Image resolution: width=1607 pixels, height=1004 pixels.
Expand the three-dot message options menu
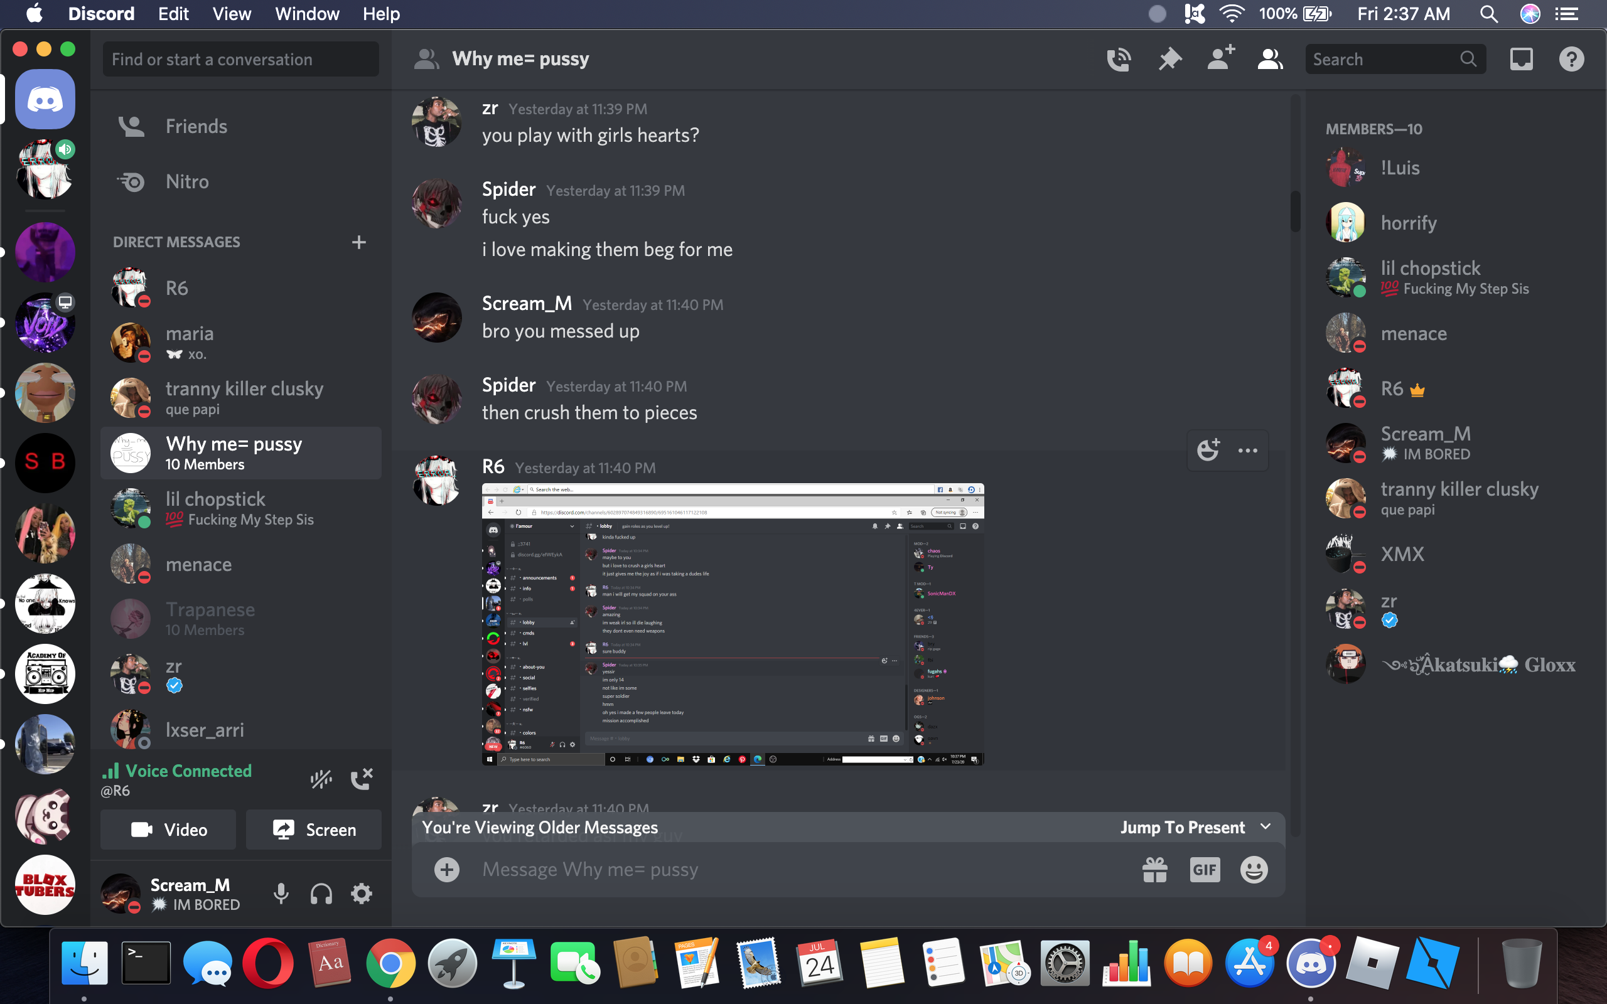[x=1247, y=450]
